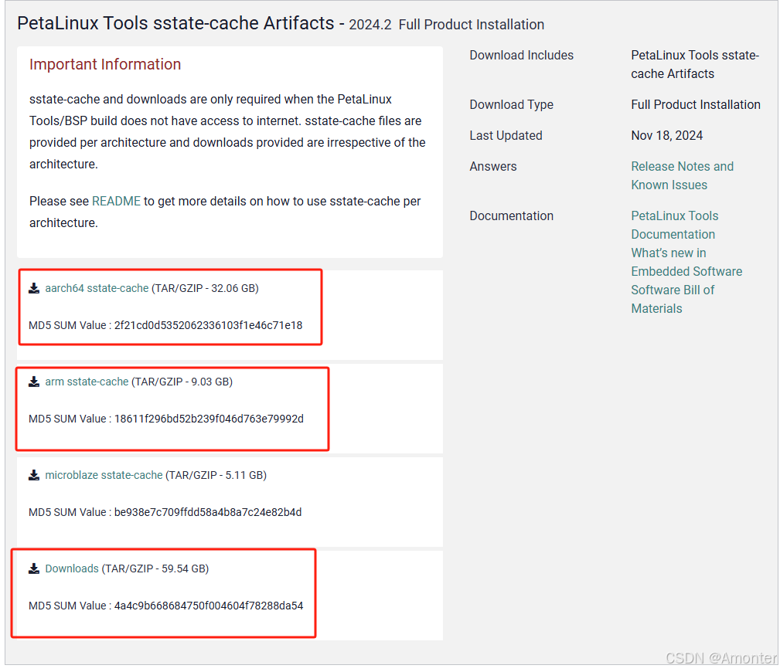This screenshot has height=672, width=780.
Task: Click the (TAR/GZIP - 5.11 GB) size text
Action: coord(216,475)
